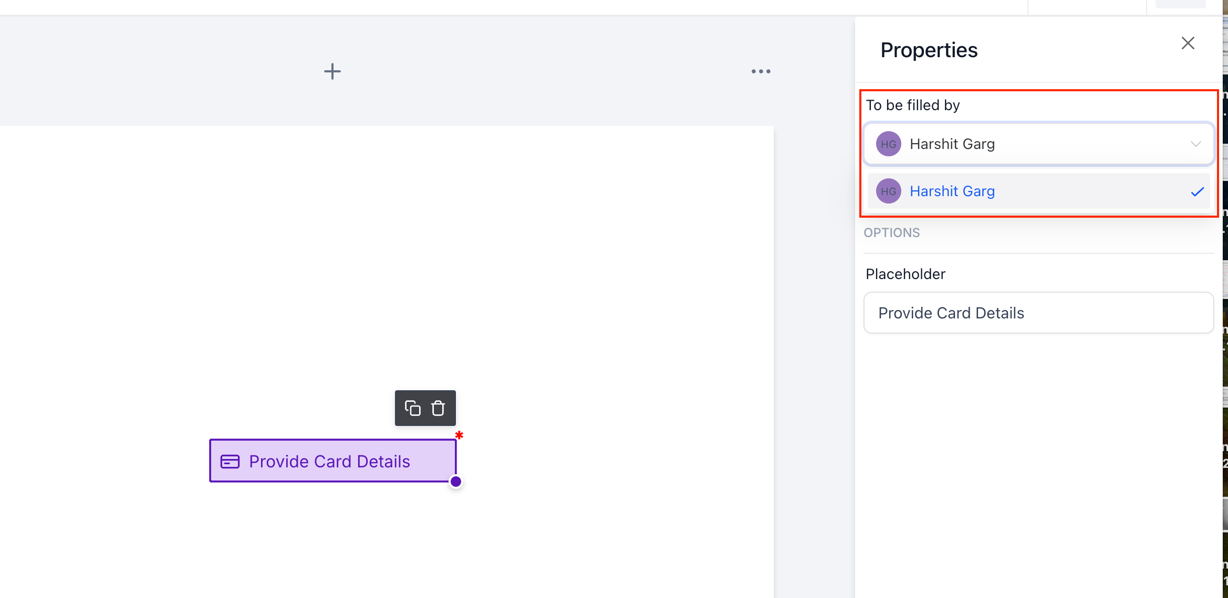This screenshot has height=598, width=1228.
Task: Click the OPTIONS section label
Action: coord(891,232)
